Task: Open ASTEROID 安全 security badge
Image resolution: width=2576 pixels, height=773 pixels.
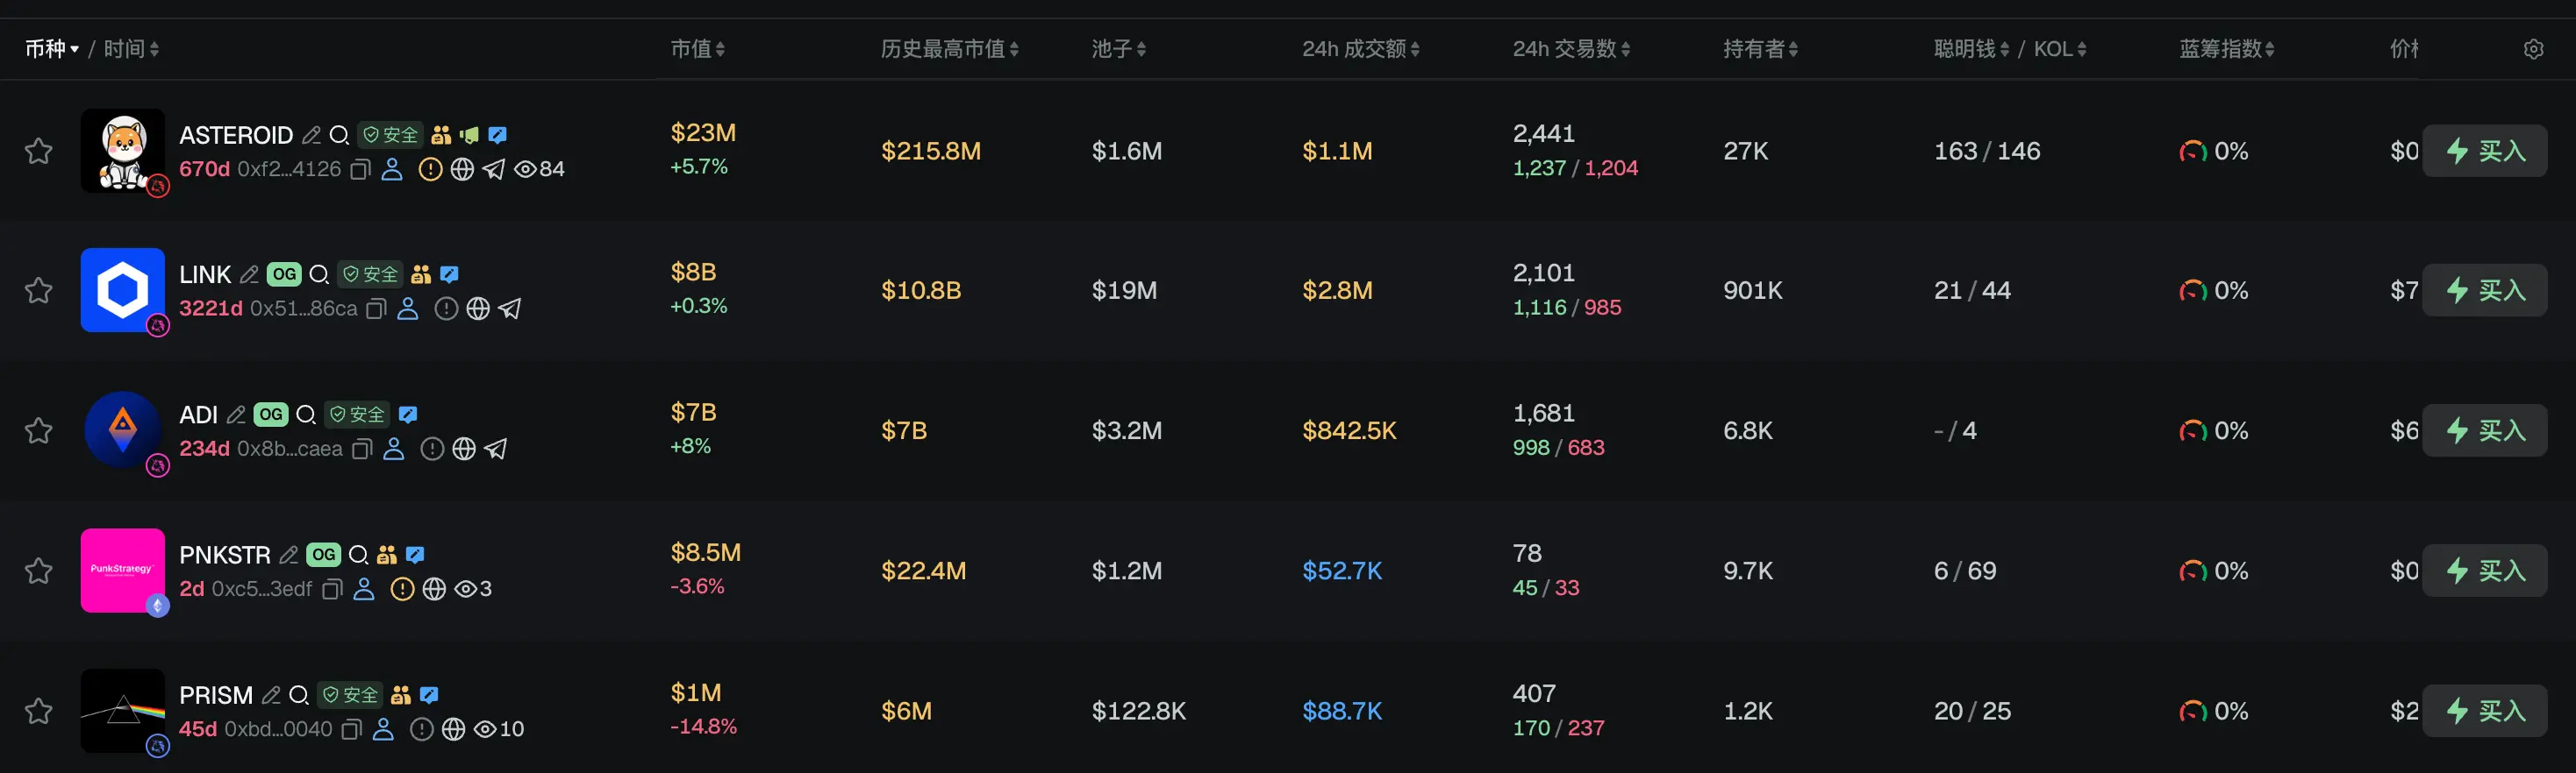Action: coord(391,135)
